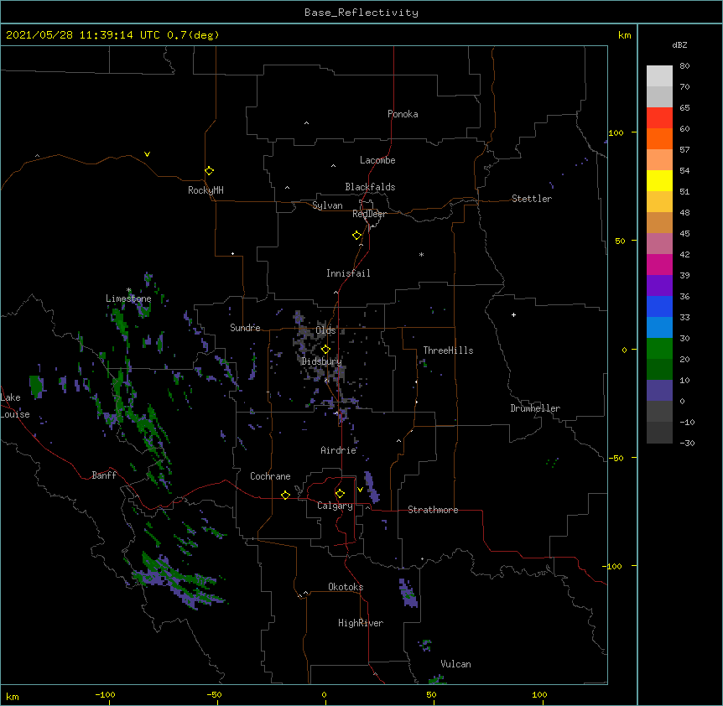Image resolution: width=723 pixels, height=706 pixels.
Task: Click the Ponoka city label
Action: [403, 114]
